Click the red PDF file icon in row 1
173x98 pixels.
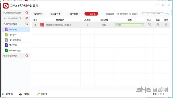point(42,25)
